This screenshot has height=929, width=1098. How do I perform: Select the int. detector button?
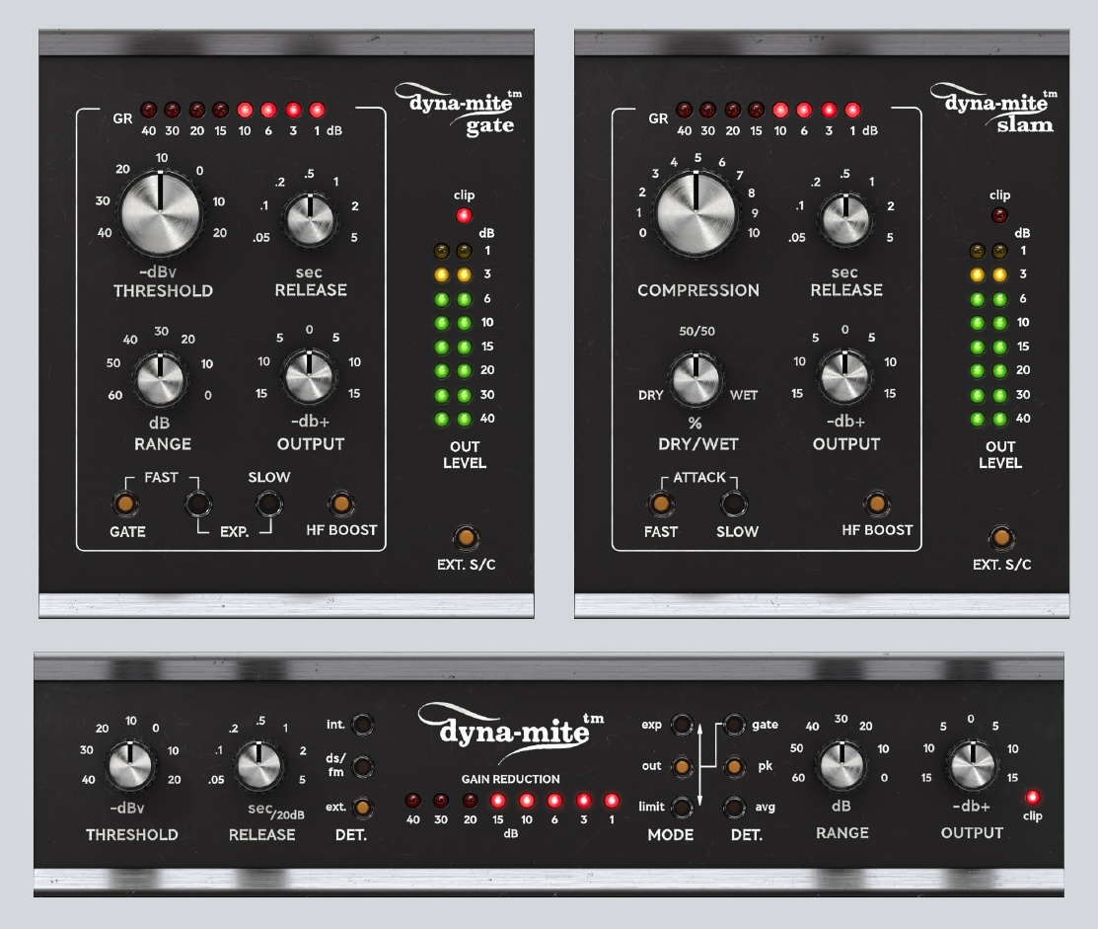(362, 725)
